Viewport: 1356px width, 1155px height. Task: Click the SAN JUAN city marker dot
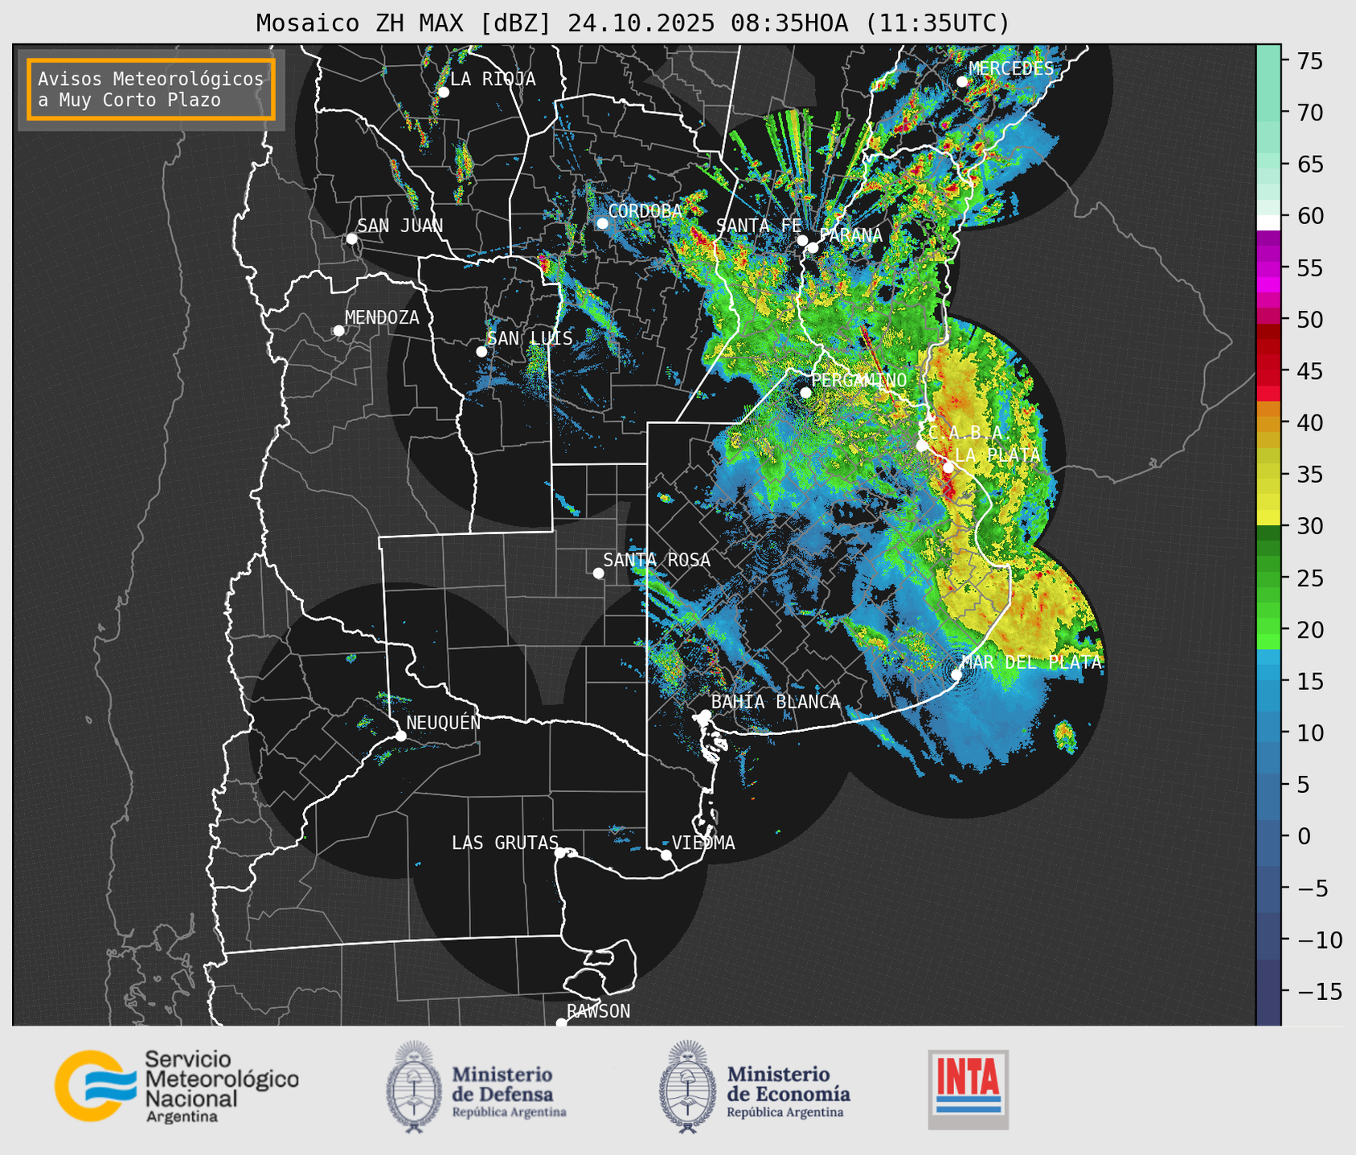351,239
